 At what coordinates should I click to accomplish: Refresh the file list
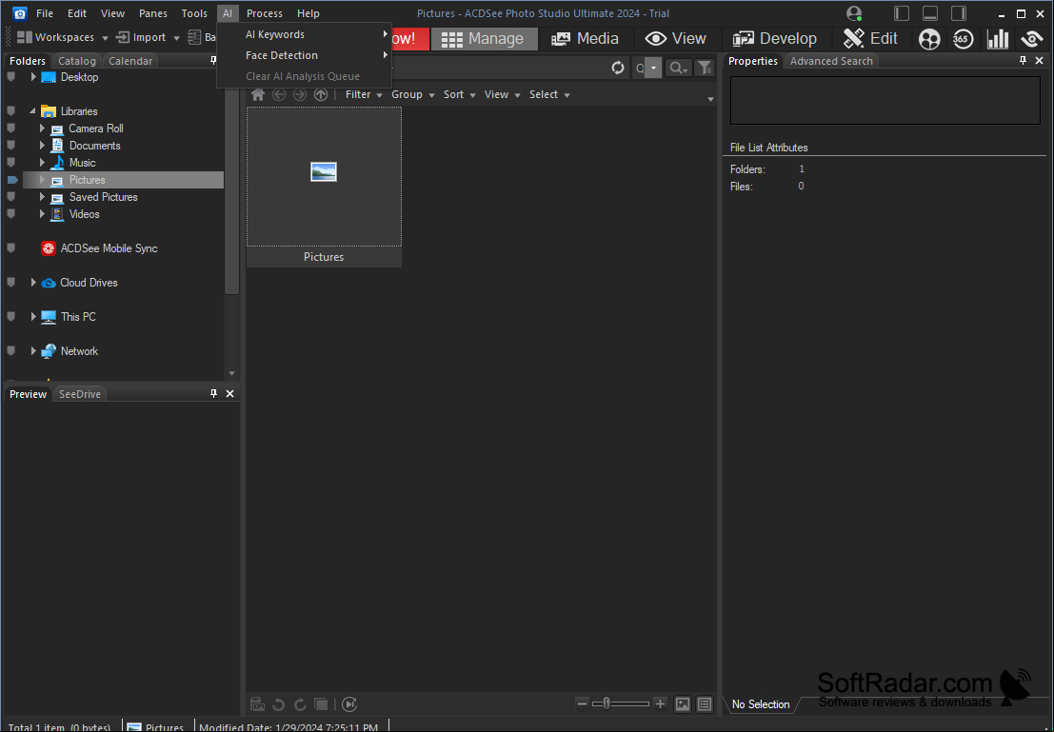618,68
